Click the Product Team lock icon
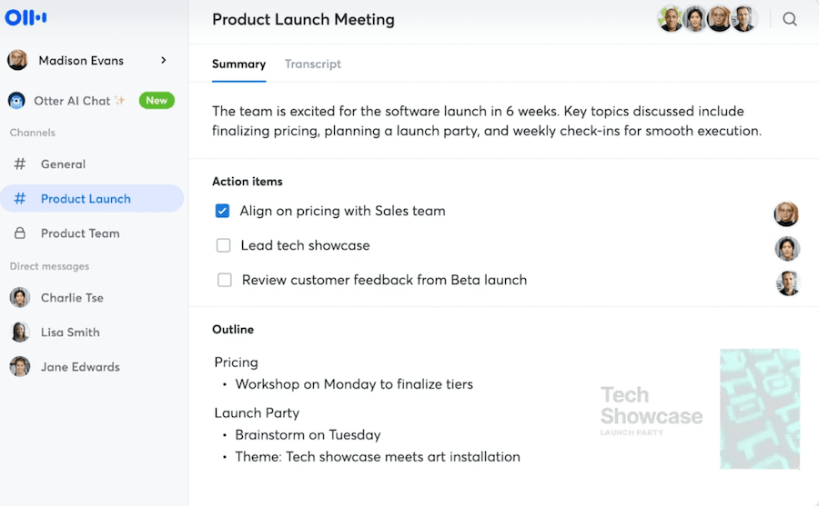819x506 pixels. tap(20, 233)
